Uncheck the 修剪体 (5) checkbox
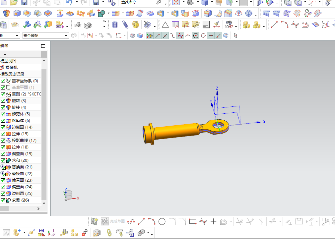The width and height of the screenshot is (335, 239). [x=3, y=114]
